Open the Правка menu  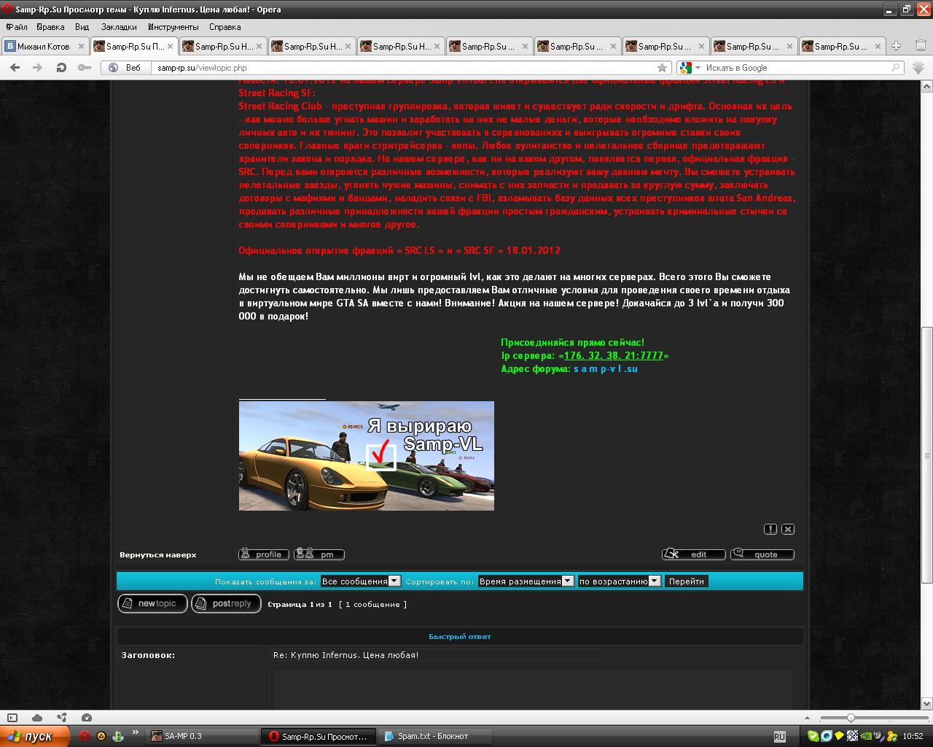coord(50,27)
